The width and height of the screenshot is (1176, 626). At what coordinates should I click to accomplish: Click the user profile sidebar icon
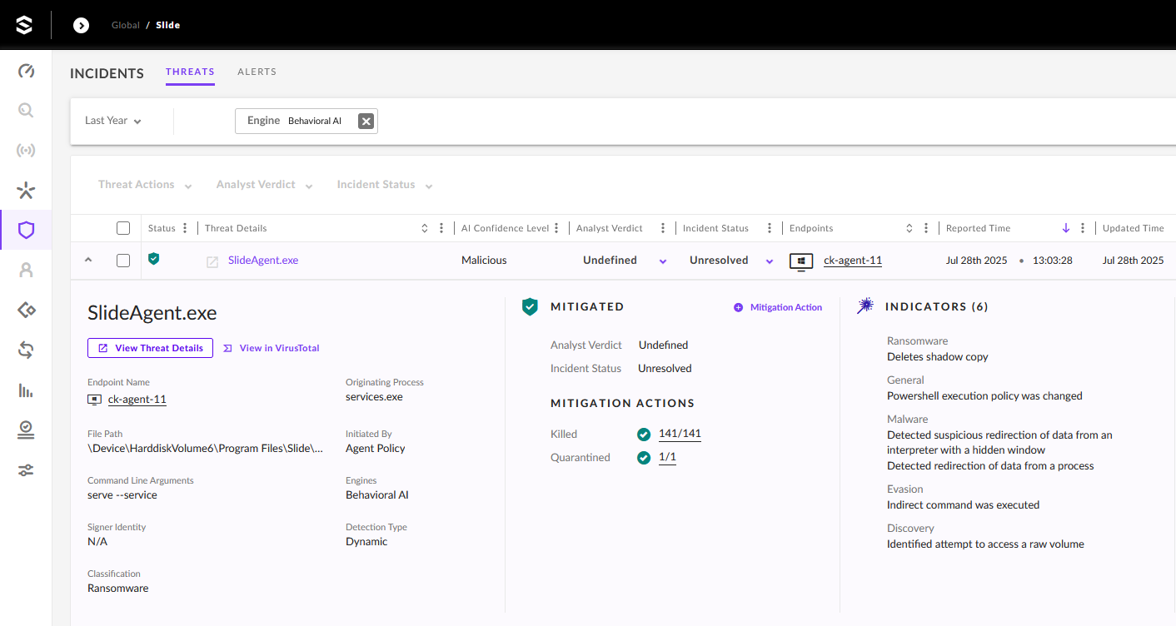[26, 270]
